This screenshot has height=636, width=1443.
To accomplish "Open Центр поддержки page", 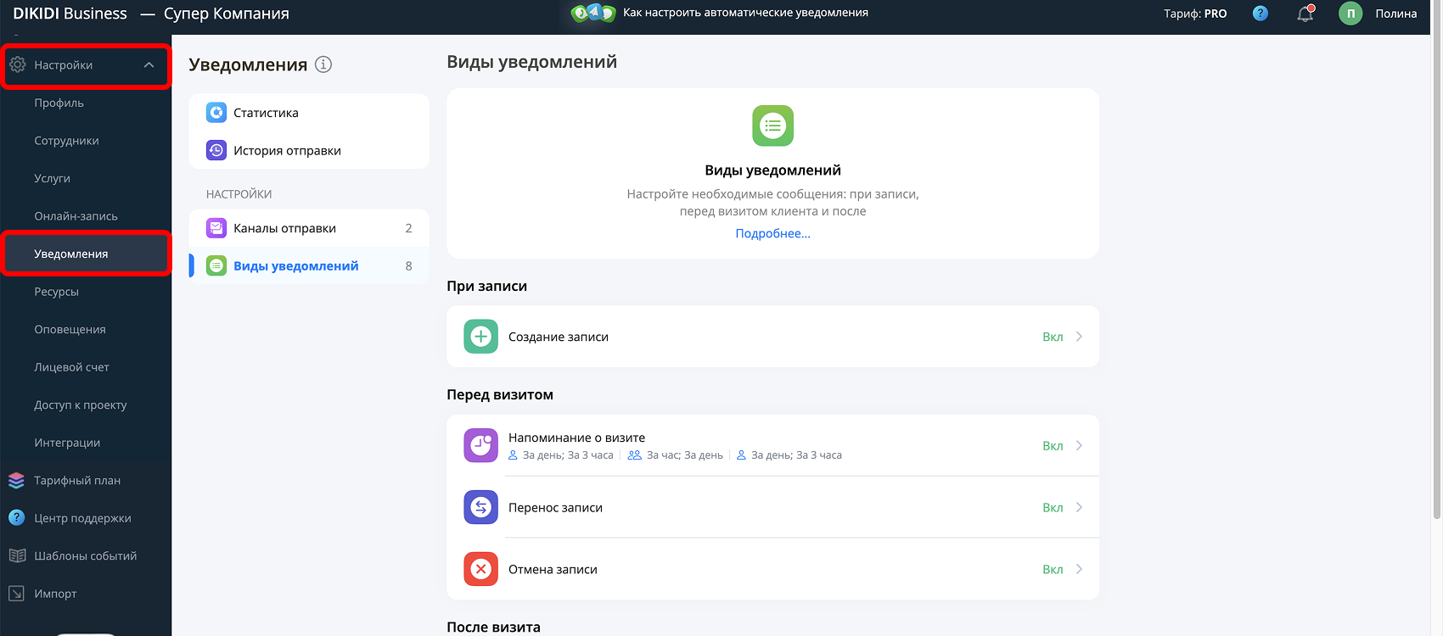I will point(82,518).
